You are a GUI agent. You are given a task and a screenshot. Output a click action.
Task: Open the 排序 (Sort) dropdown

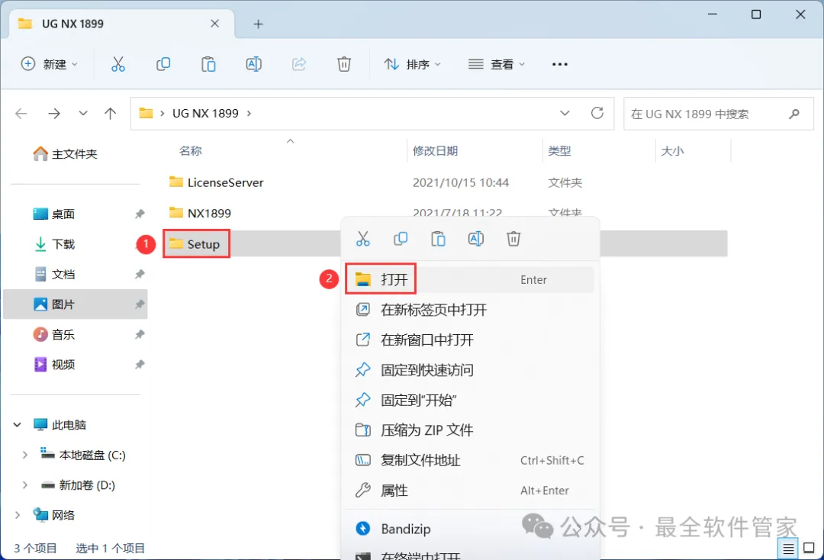[413, 64]
